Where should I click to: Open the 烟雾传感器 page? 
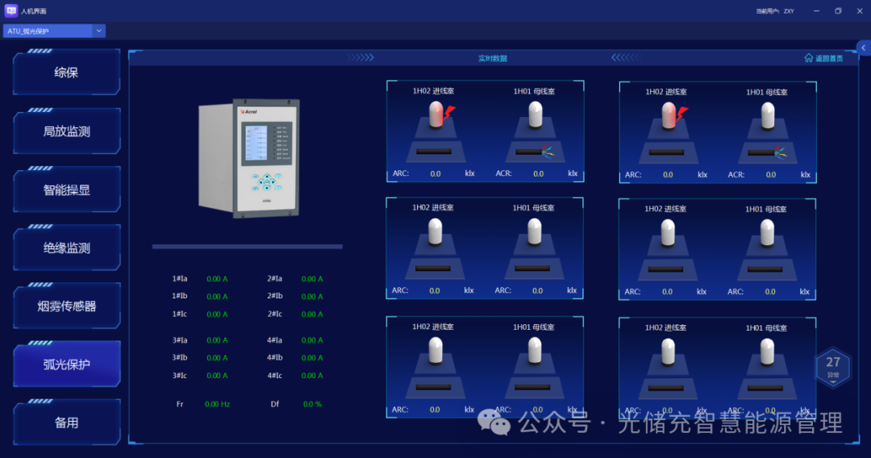[66, 306]
